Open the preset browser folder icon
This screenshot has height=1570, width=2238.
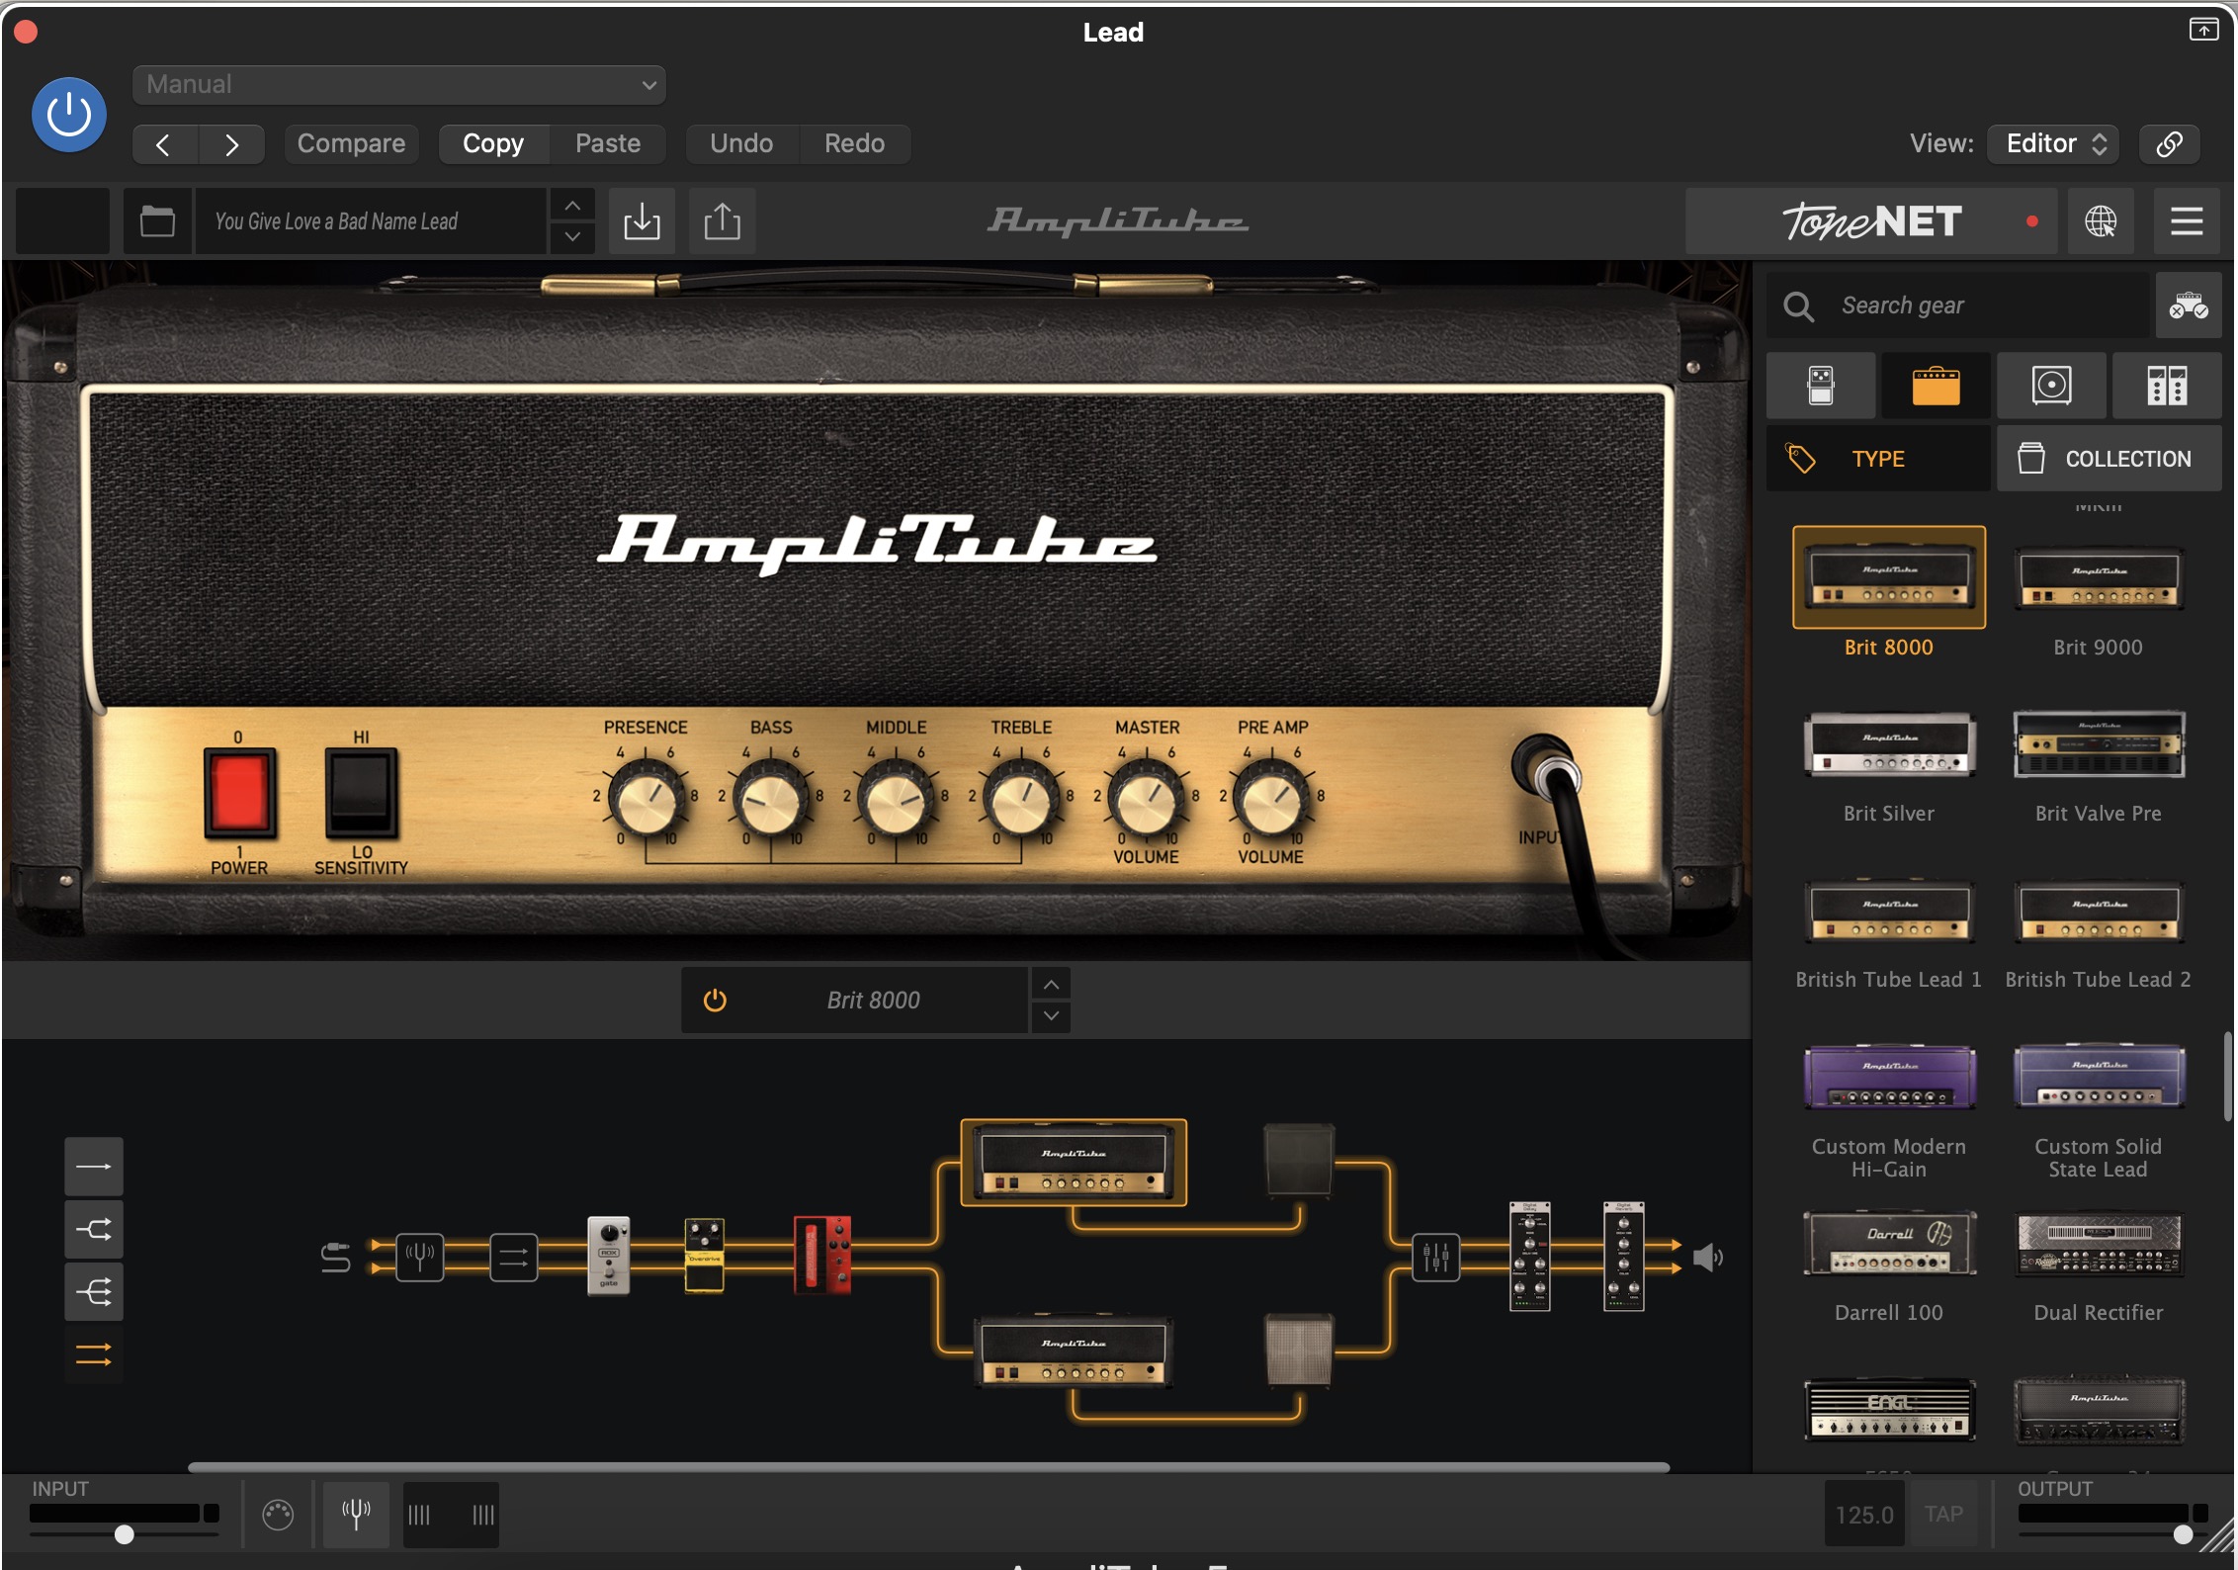click(x=157, y=221)
